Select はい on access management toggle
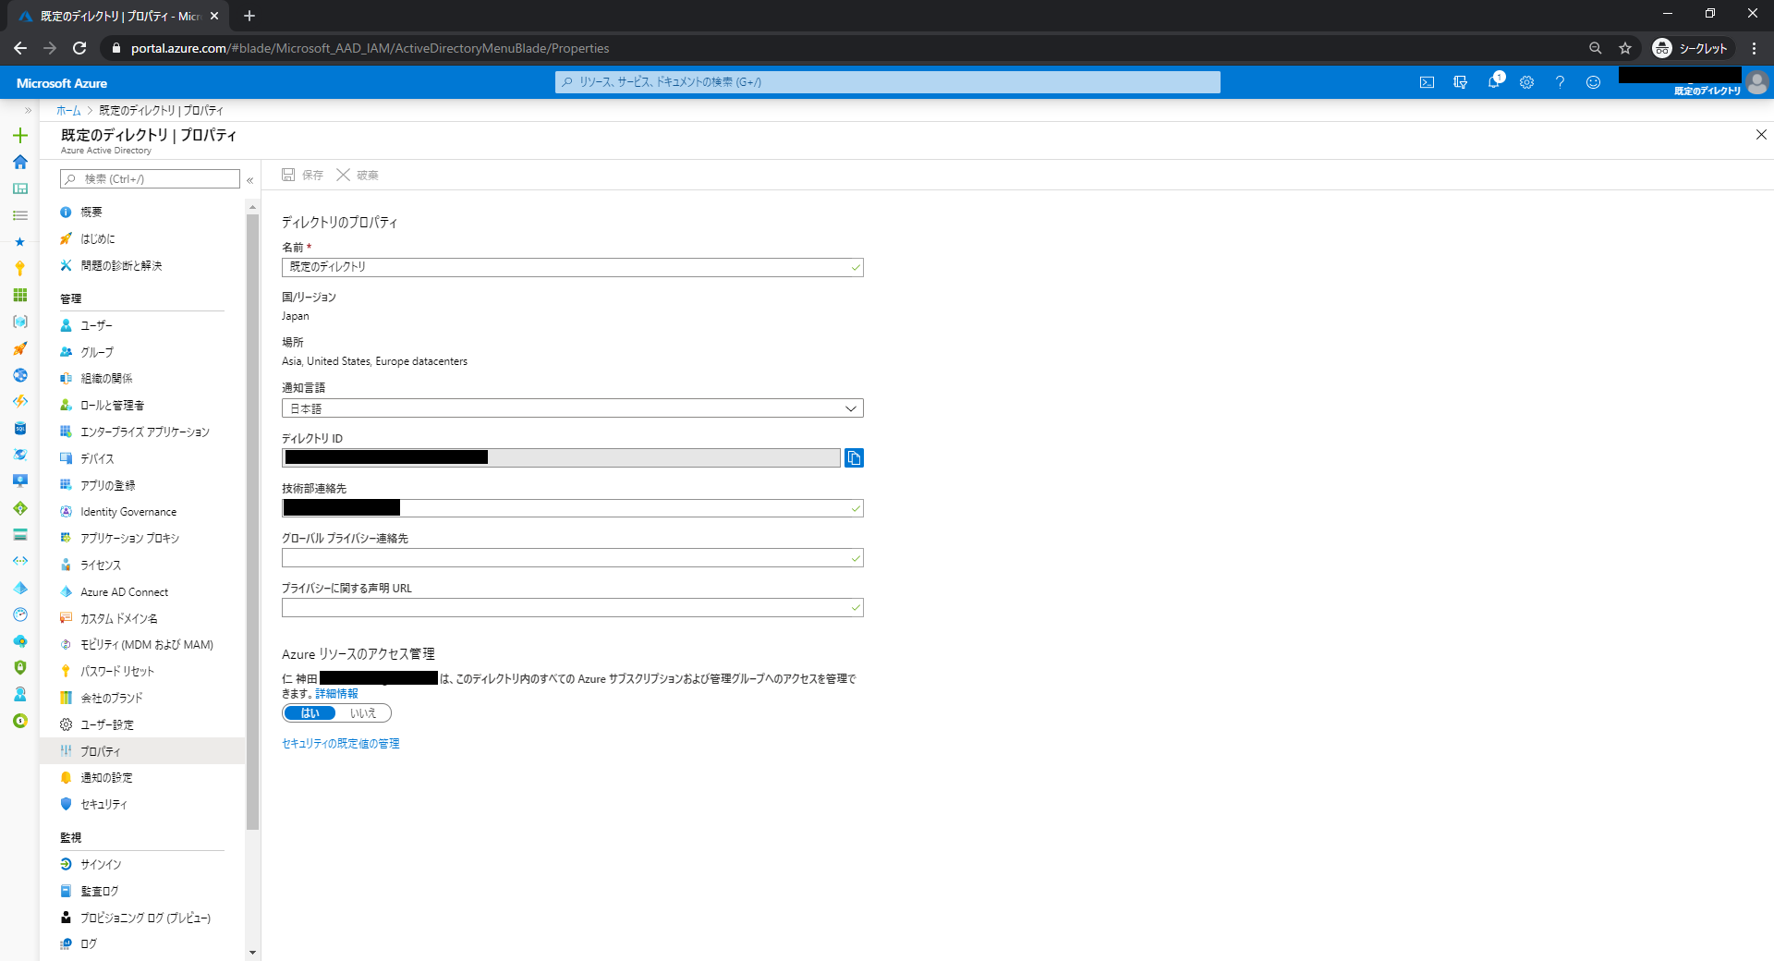 pyautogui.click(x=310, y=713)
